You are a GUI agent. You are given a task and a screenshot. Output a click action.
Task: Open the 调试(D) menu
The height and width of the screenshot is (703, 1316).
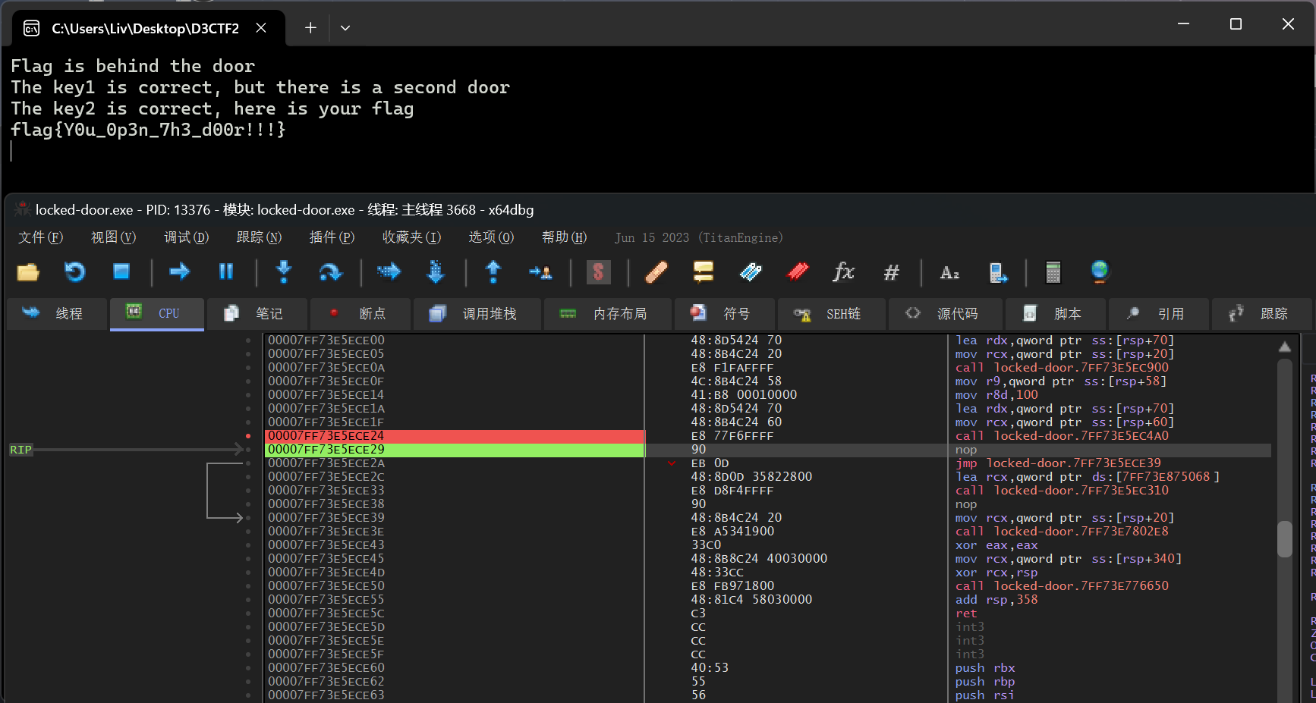coord(186,237)
